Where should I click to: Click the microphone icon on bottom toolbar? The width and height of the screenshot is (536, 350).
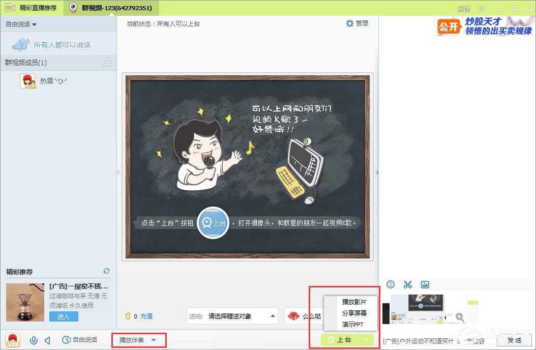pos(34,340)
